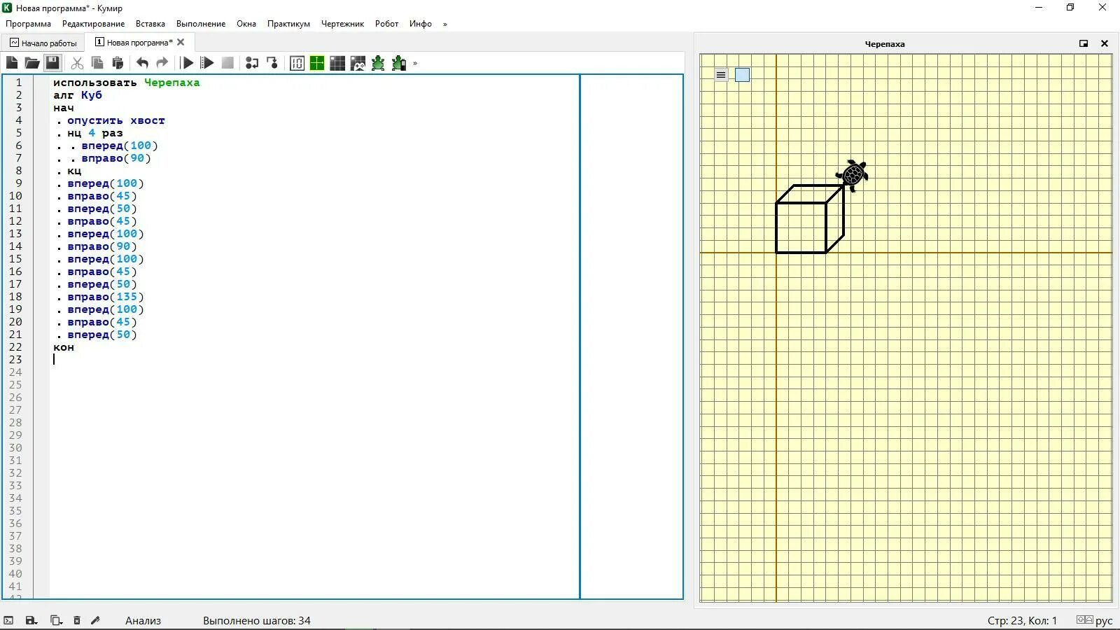Expand more menu bar items
The image size is (1120, 630).
point(444,24)
